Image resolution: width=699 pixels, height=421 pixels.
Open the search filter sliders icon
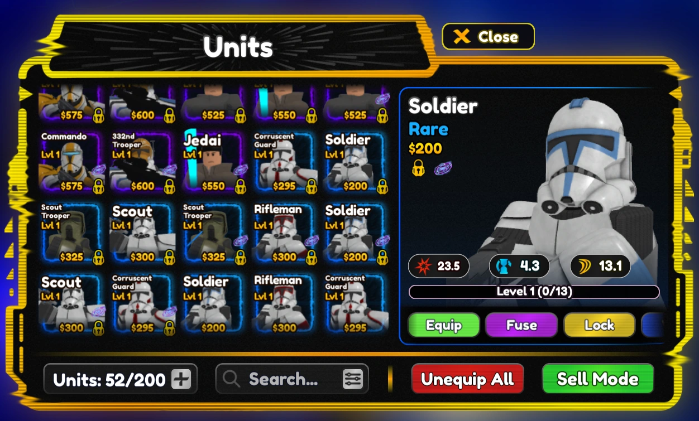click(352, 380)
